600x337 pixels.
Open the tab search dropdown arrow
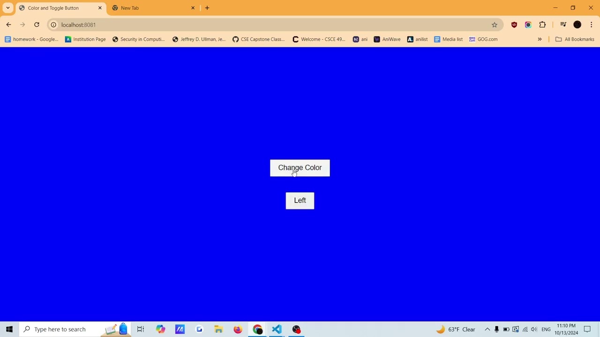pos(8,8)
